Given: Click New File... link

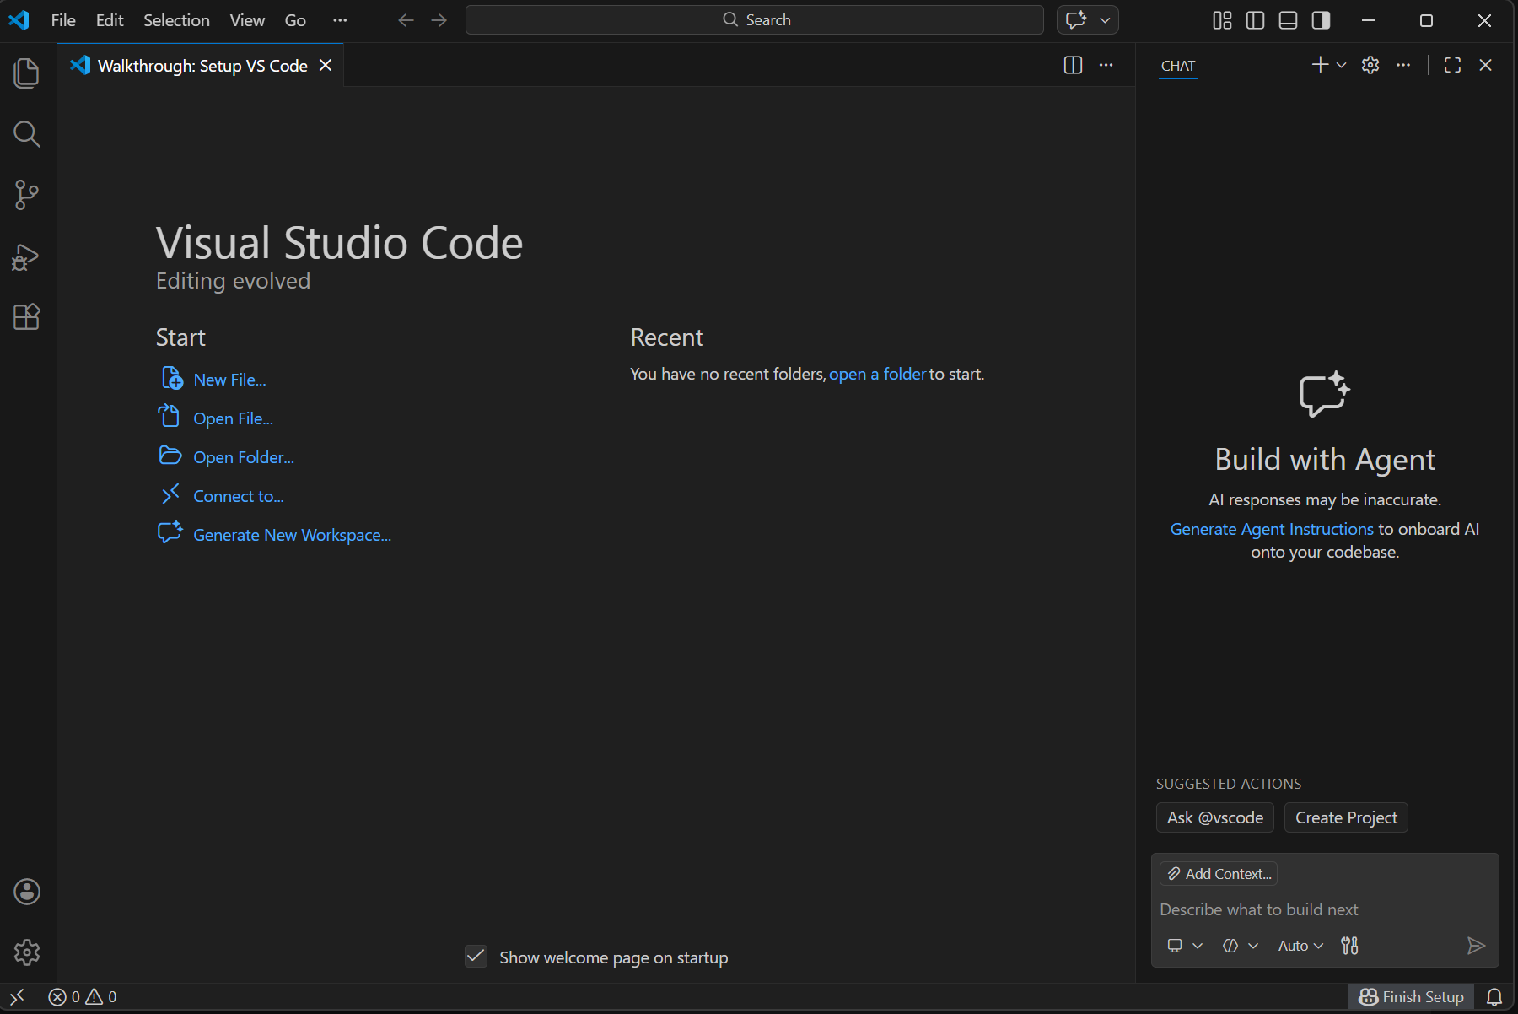Looking at the screenshot, I should (x=229, y=380).
